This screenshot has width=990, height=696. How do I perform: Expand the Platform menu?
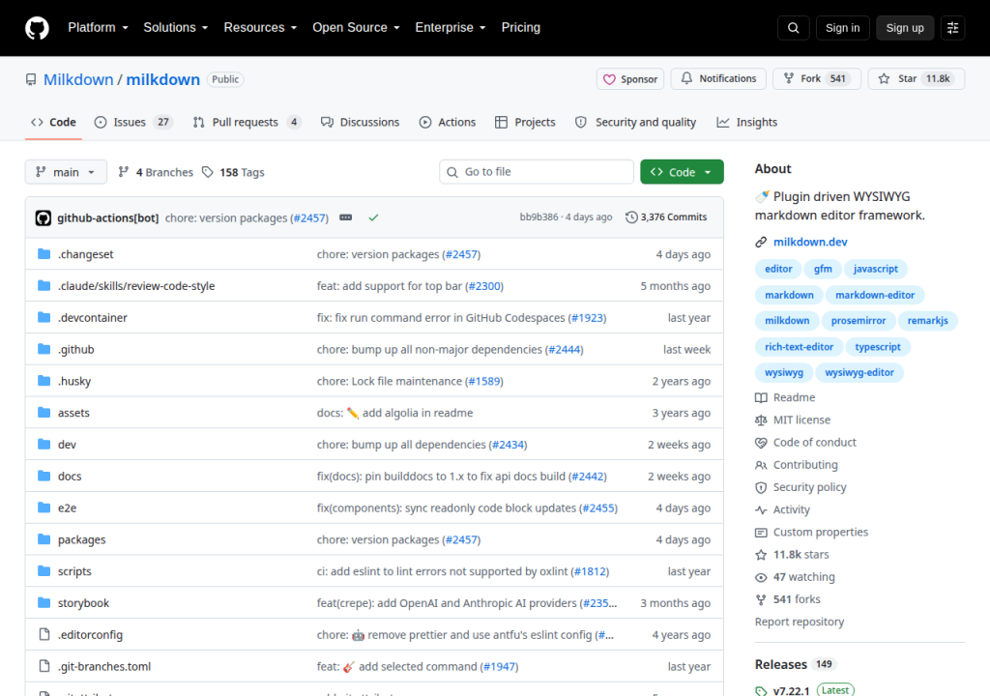[98, 28]
